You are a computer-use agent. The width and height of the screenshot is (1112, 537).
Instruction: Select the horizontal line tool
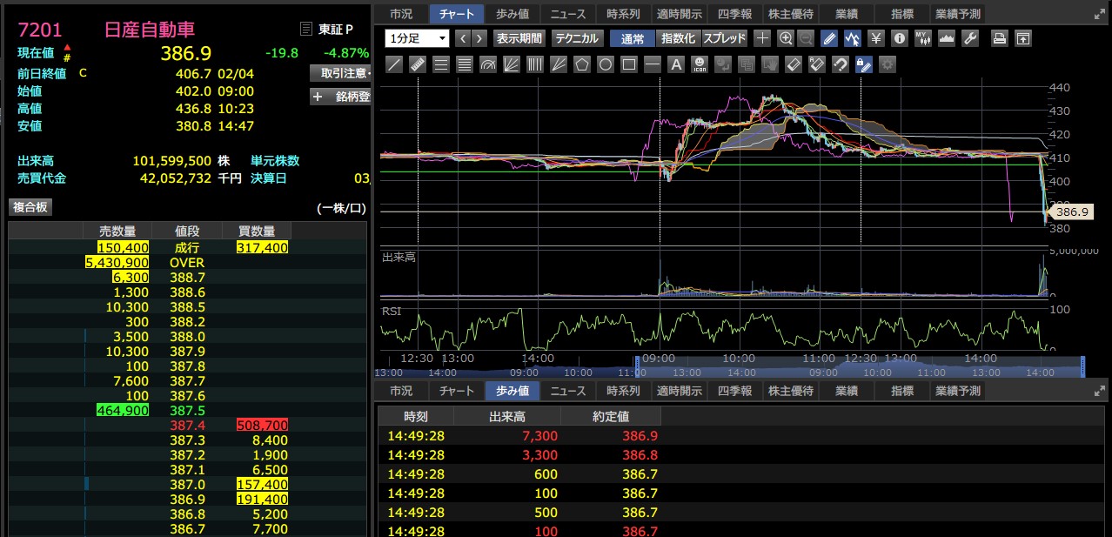point(653,64)
